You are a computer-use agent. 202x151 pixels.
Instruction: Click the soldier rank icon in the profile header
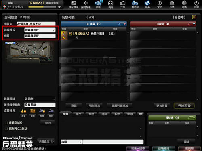[x=5, y=6]
